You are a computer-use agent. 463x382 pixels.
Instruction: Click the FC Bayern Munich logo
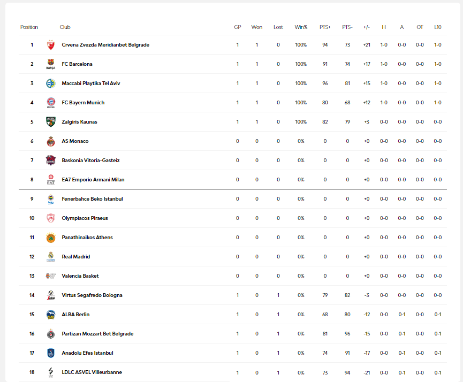51,103
